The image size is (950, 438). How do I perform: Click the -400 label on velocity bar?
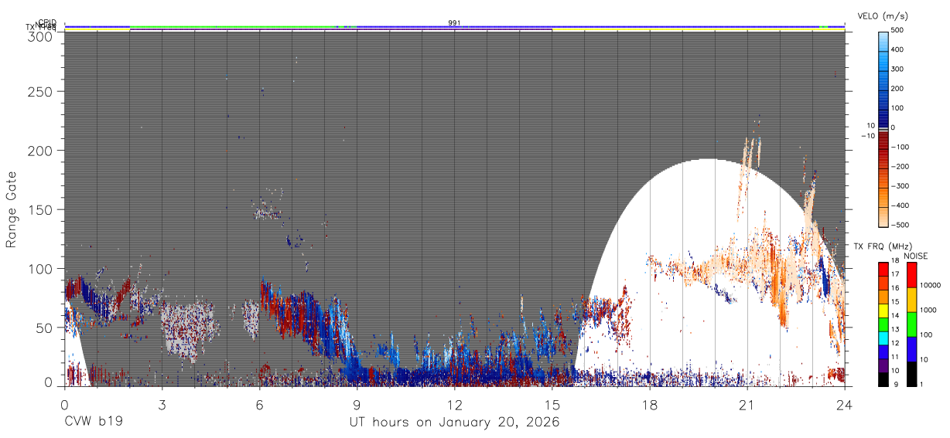[900, 205]
